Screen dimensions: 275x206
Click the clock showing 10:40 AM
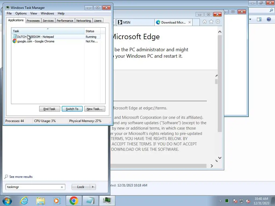pos(261,199)
